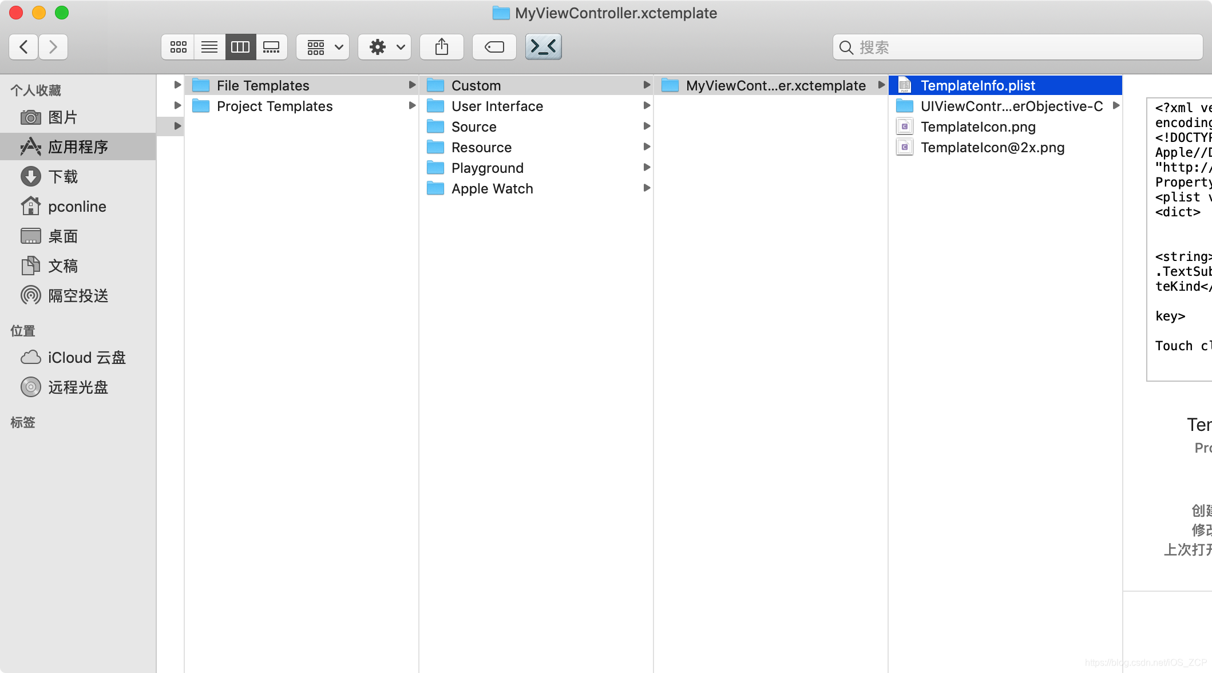Click the edit tags toolbar icon
This screenshot has width=1212, height=673.
494,47
